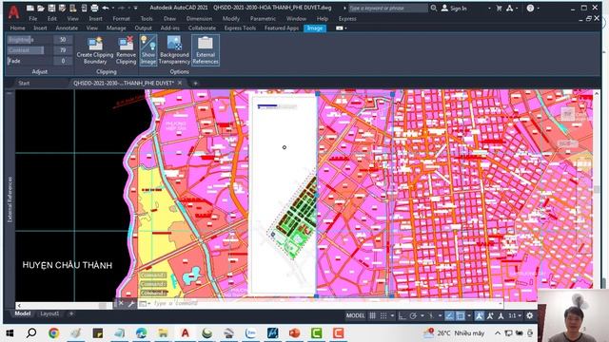Open the Modify menu
Screen dimensions: 609x342
tap(231, 19)
